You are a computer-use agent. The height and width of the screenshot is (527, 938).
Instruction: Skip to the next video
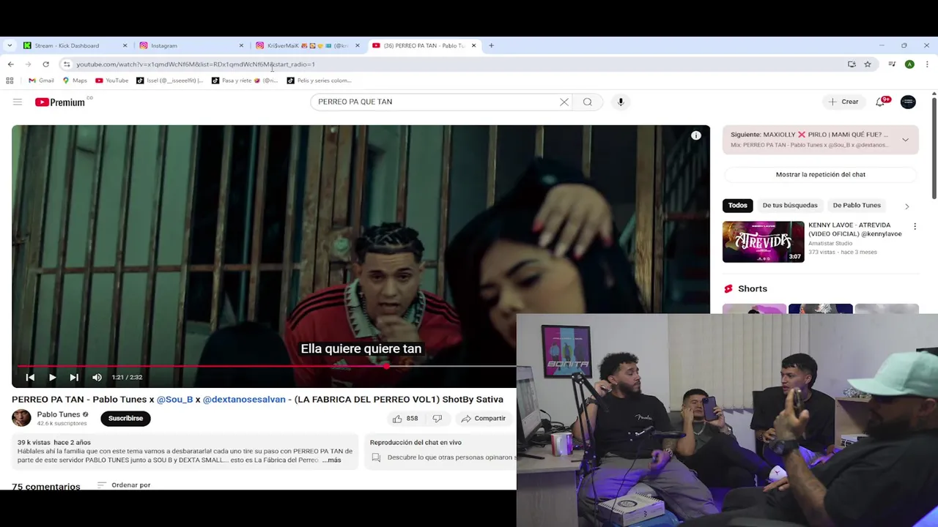coord(74,377)
